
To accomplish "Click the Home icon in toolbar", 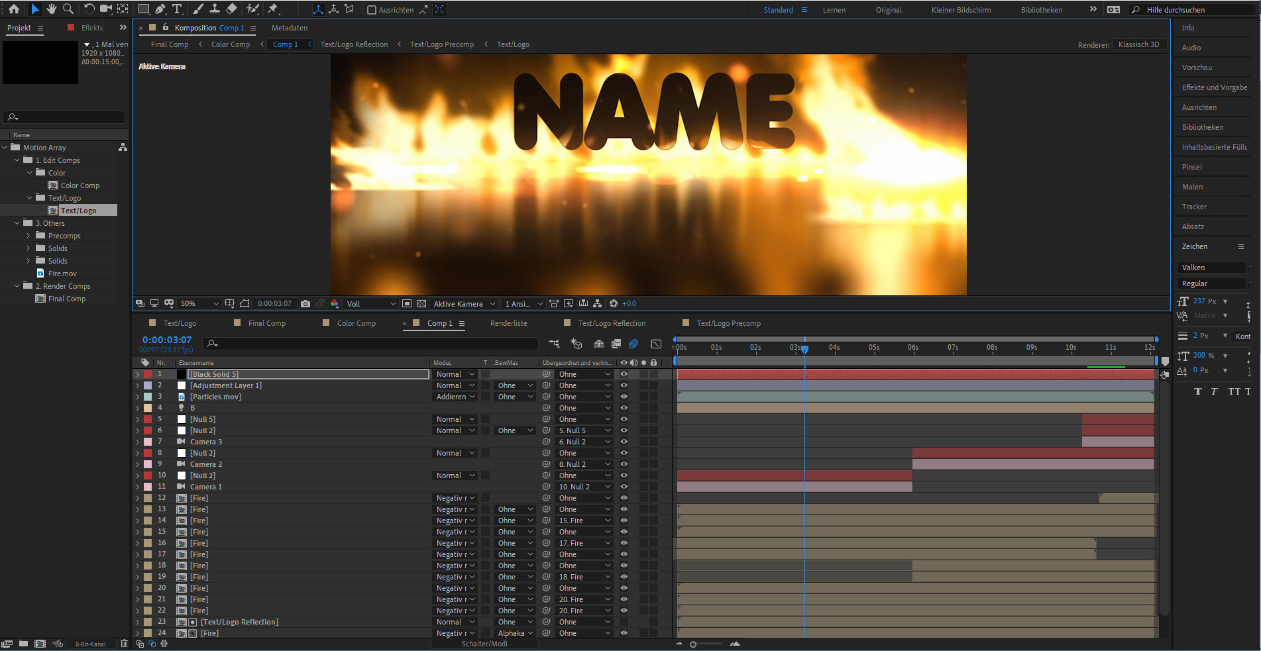I will [13, 9].
